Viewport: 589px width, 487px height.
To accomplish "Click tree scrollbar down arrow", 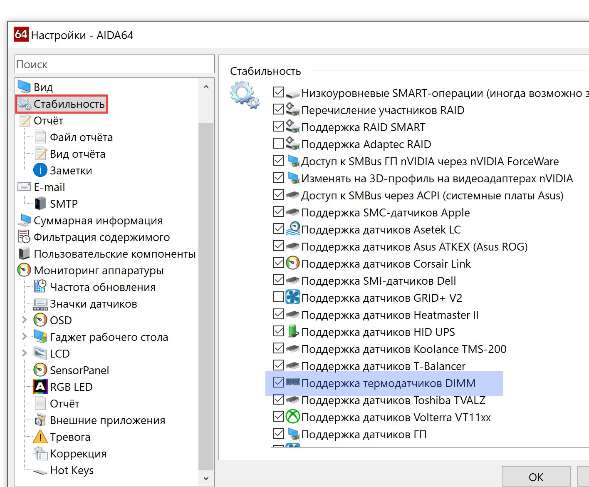I will (206, 478).
